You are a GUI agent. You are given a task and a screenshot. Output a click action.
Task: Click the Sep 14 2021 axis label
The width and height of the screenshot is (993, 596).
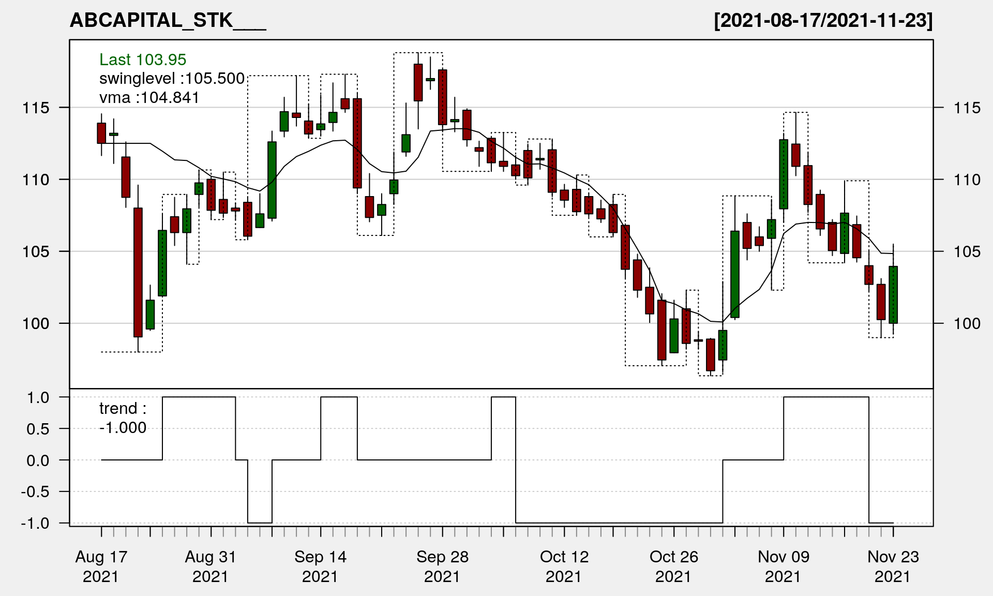(320, 567)
